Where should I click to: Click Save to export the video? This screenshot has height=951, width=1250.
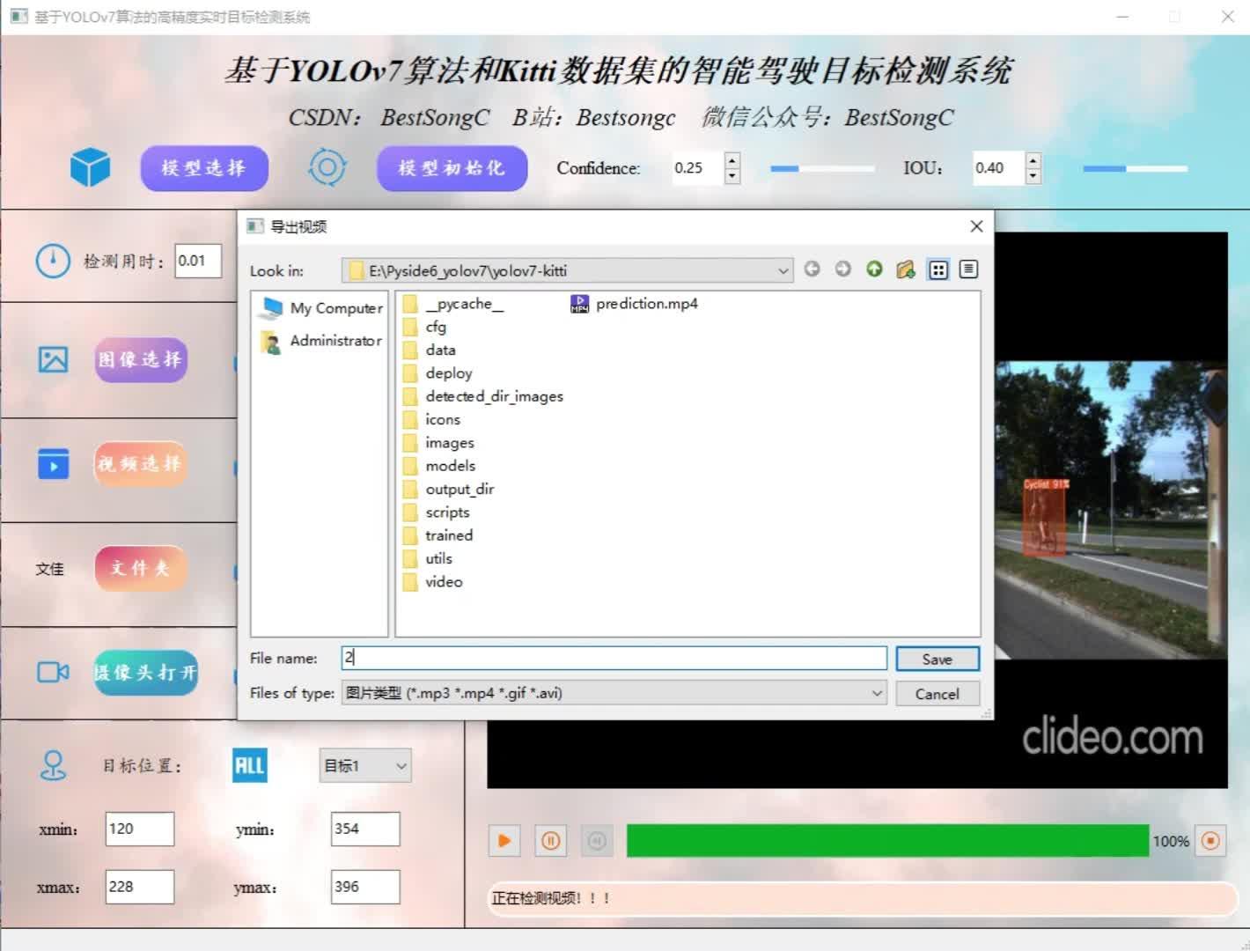(937, 659)
